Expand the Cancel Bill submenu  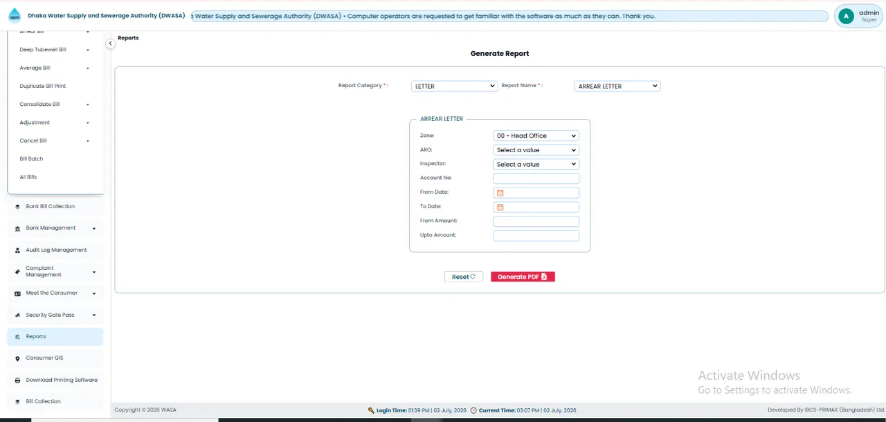click(87, 140)
